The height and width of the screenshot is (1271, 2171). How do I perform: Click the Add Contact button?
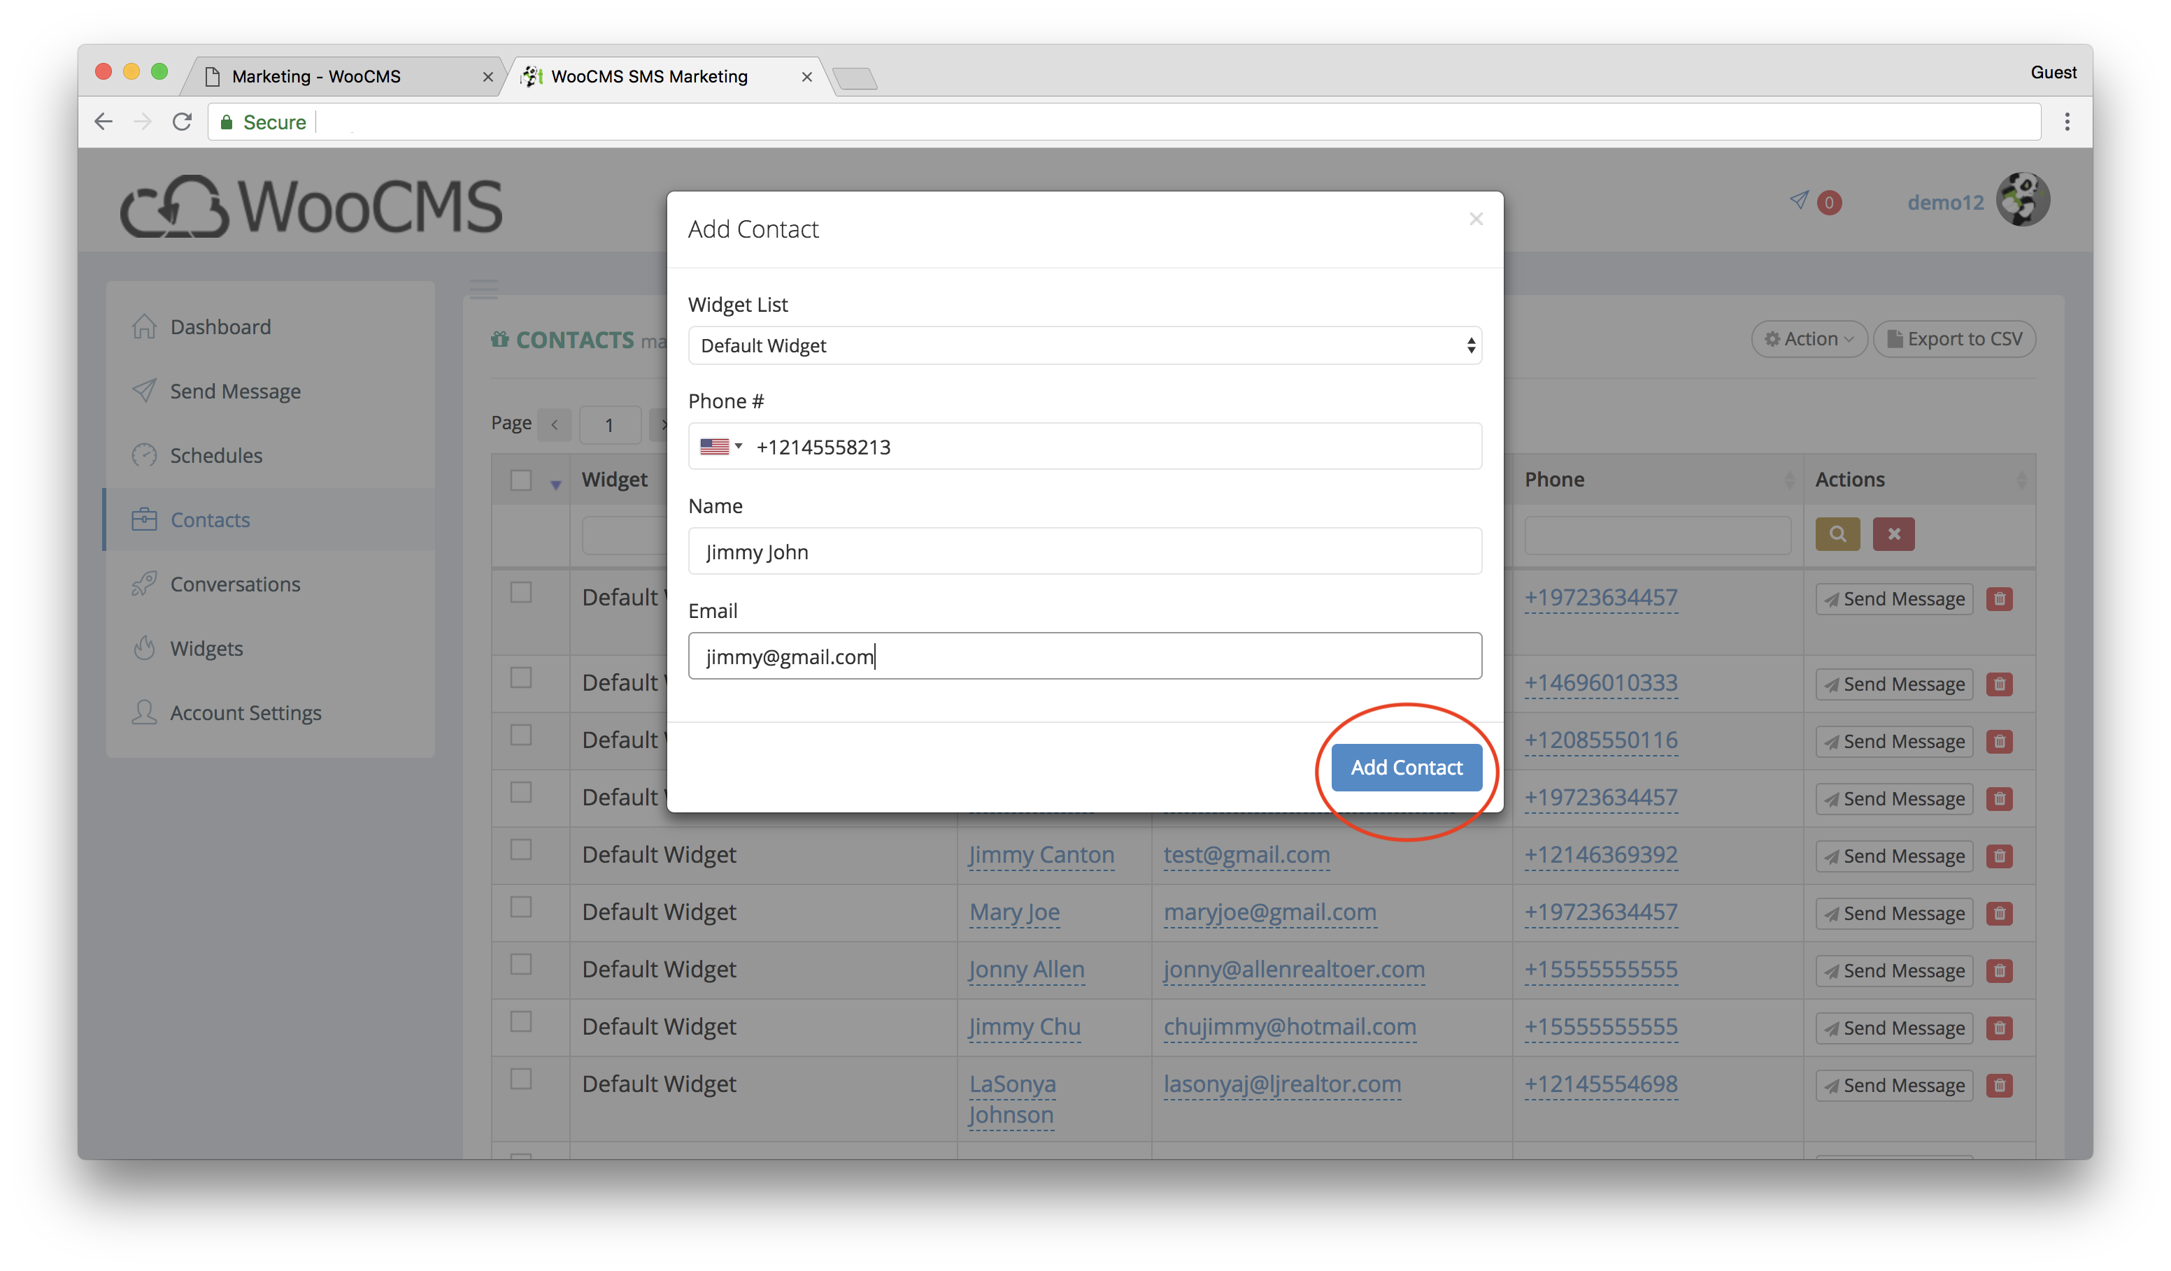1405,766
